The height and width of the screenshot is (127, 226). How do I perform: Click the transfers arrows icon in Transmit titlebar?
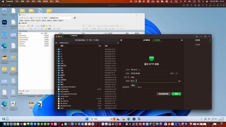click(197, 37)
